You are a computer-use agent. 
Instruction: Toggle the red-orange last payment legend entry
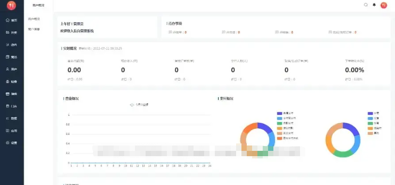click(x=288, y=138)
